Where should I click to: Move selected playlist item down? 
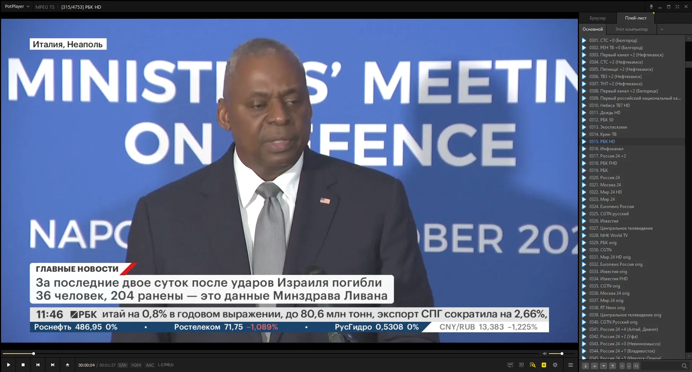pyautogui.click(x=604, y=366)
